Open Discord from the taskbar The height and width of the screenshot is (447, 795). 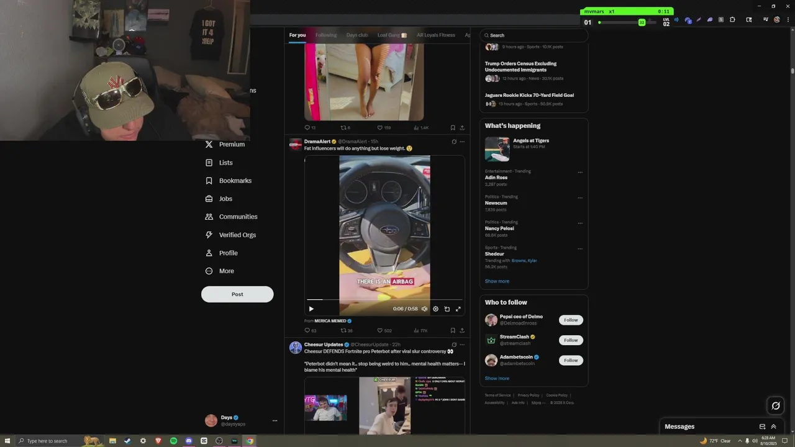[189, 441]
